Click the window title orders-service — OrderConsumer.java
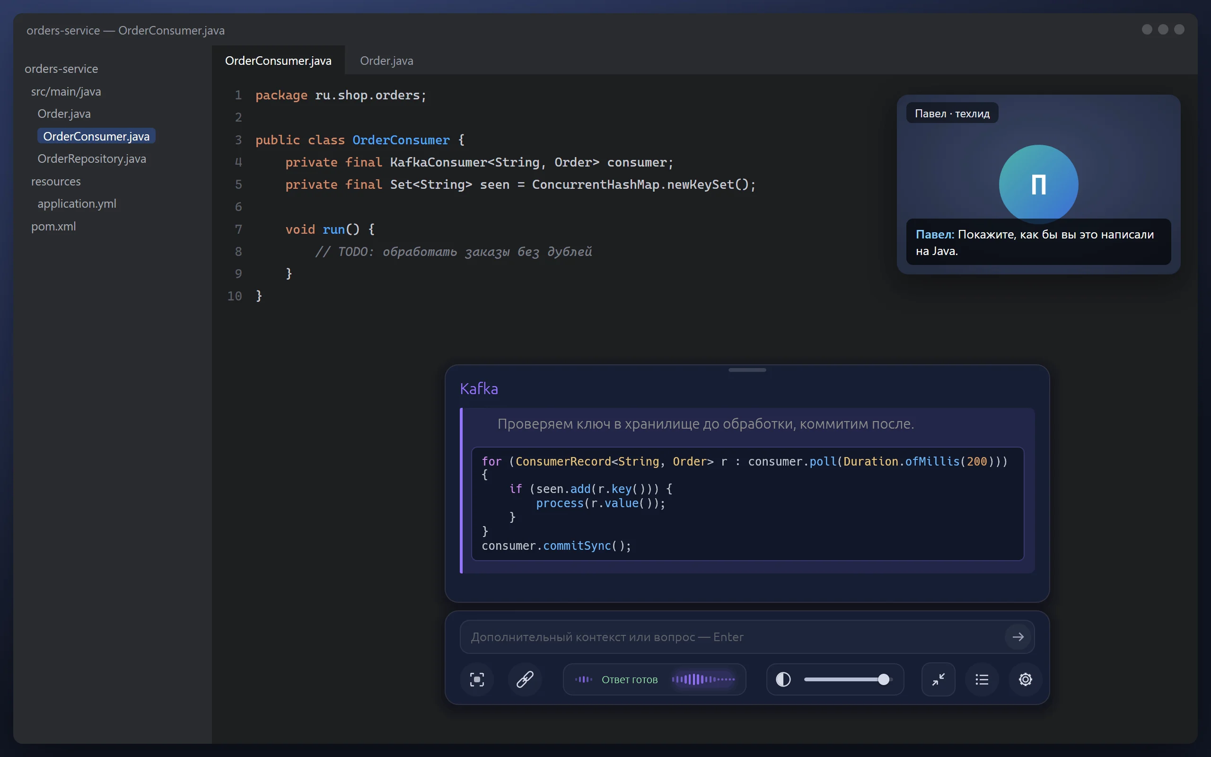Screen dimensions: 1211x757 pos(126,30)
